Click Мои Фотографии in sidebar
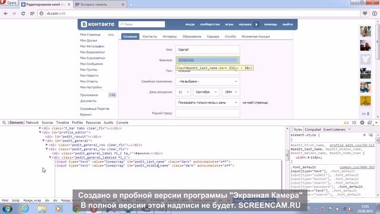This screenshot has height=214, width=380. tap(92, 46)
